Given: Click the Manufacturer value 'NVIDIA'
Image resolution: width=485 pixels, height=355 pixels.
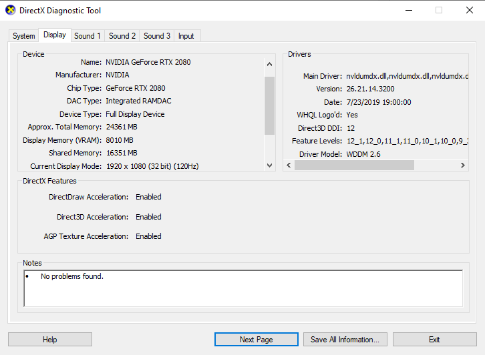Looking at the screenshot, I should [x=118, y=75].
